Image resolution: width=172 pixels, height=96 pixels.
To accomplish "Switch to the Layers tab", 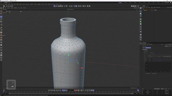I will 149,43.
